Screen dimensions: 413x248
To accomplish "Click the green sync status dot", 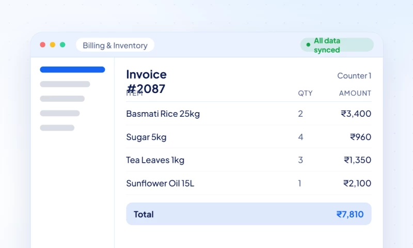I will coord(308,45).
